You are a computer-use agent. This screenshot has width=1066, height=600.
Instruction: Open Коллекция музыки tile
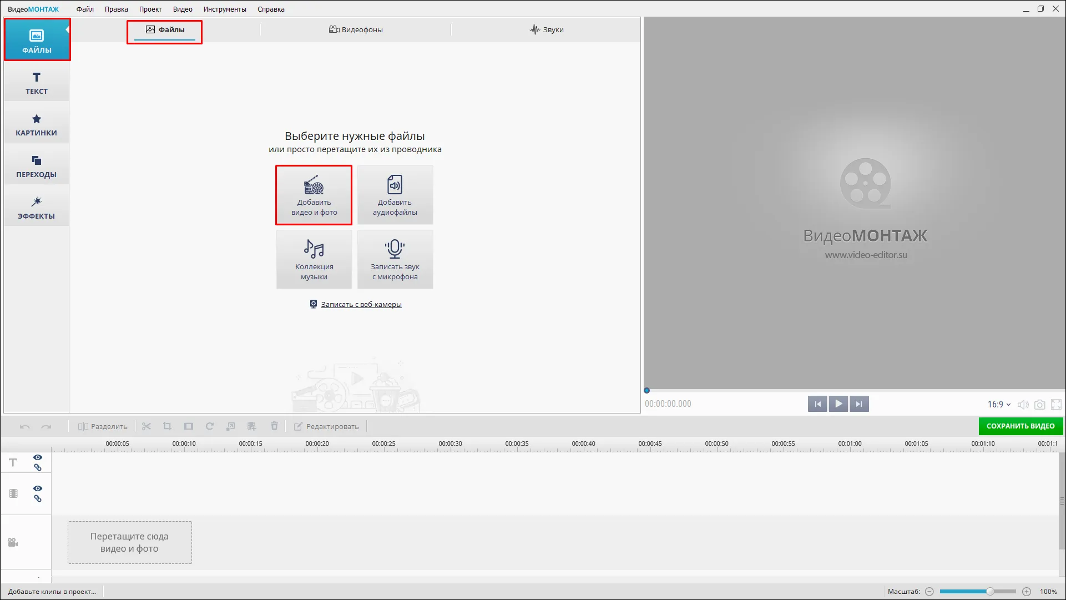click(314, 259)
